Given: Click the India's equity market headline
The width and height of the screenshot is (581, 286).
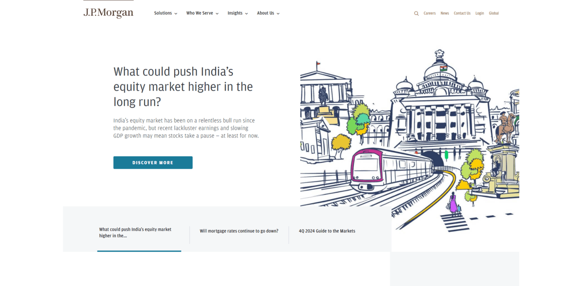Looking at the screenshot, I should (x=183, y=87).
